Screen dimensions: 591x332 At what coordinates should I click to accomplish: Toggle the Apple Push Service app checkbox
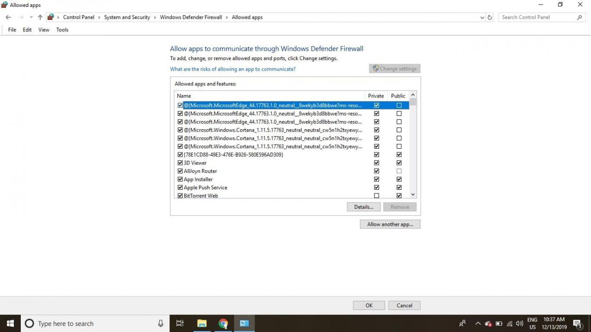(x=180, y=187)
